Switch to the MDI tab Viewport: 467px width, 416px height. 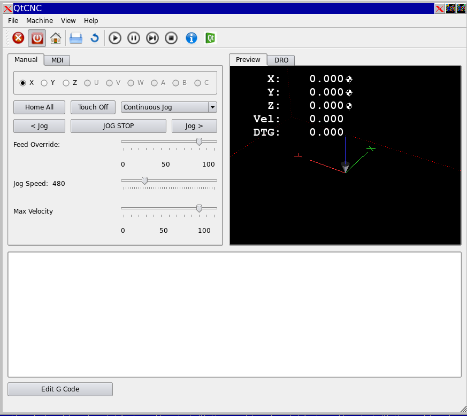pos(57,60)
